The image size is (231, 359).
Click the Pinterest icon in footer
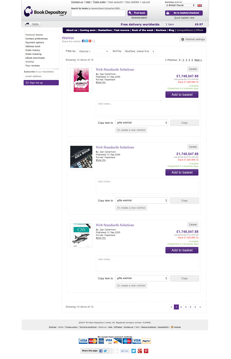tap(146, 351)
